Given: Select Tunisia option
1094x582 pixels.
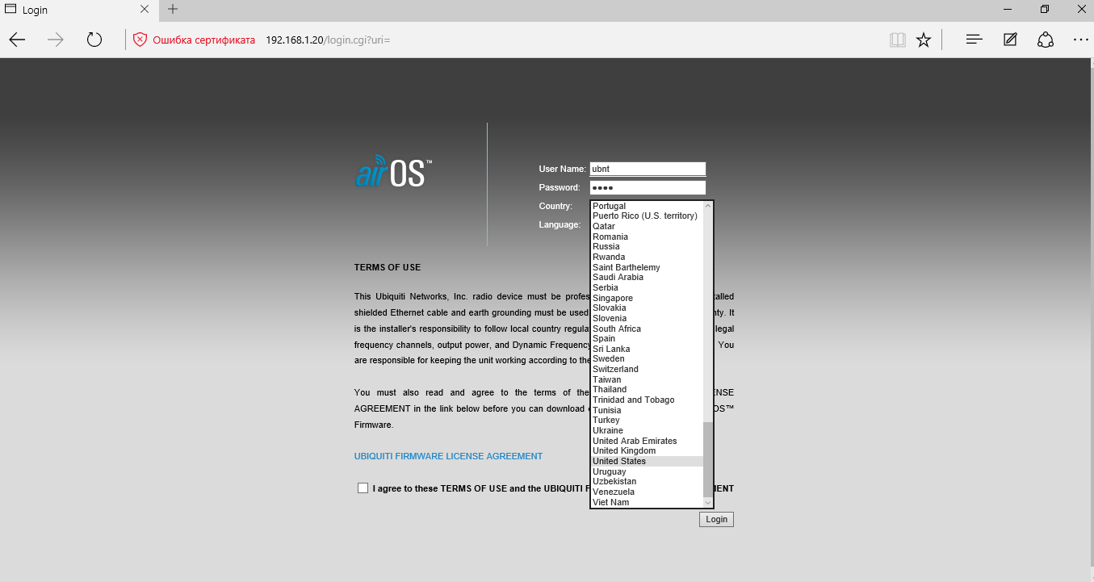Looking at the screenshot, I should [647, 410].
